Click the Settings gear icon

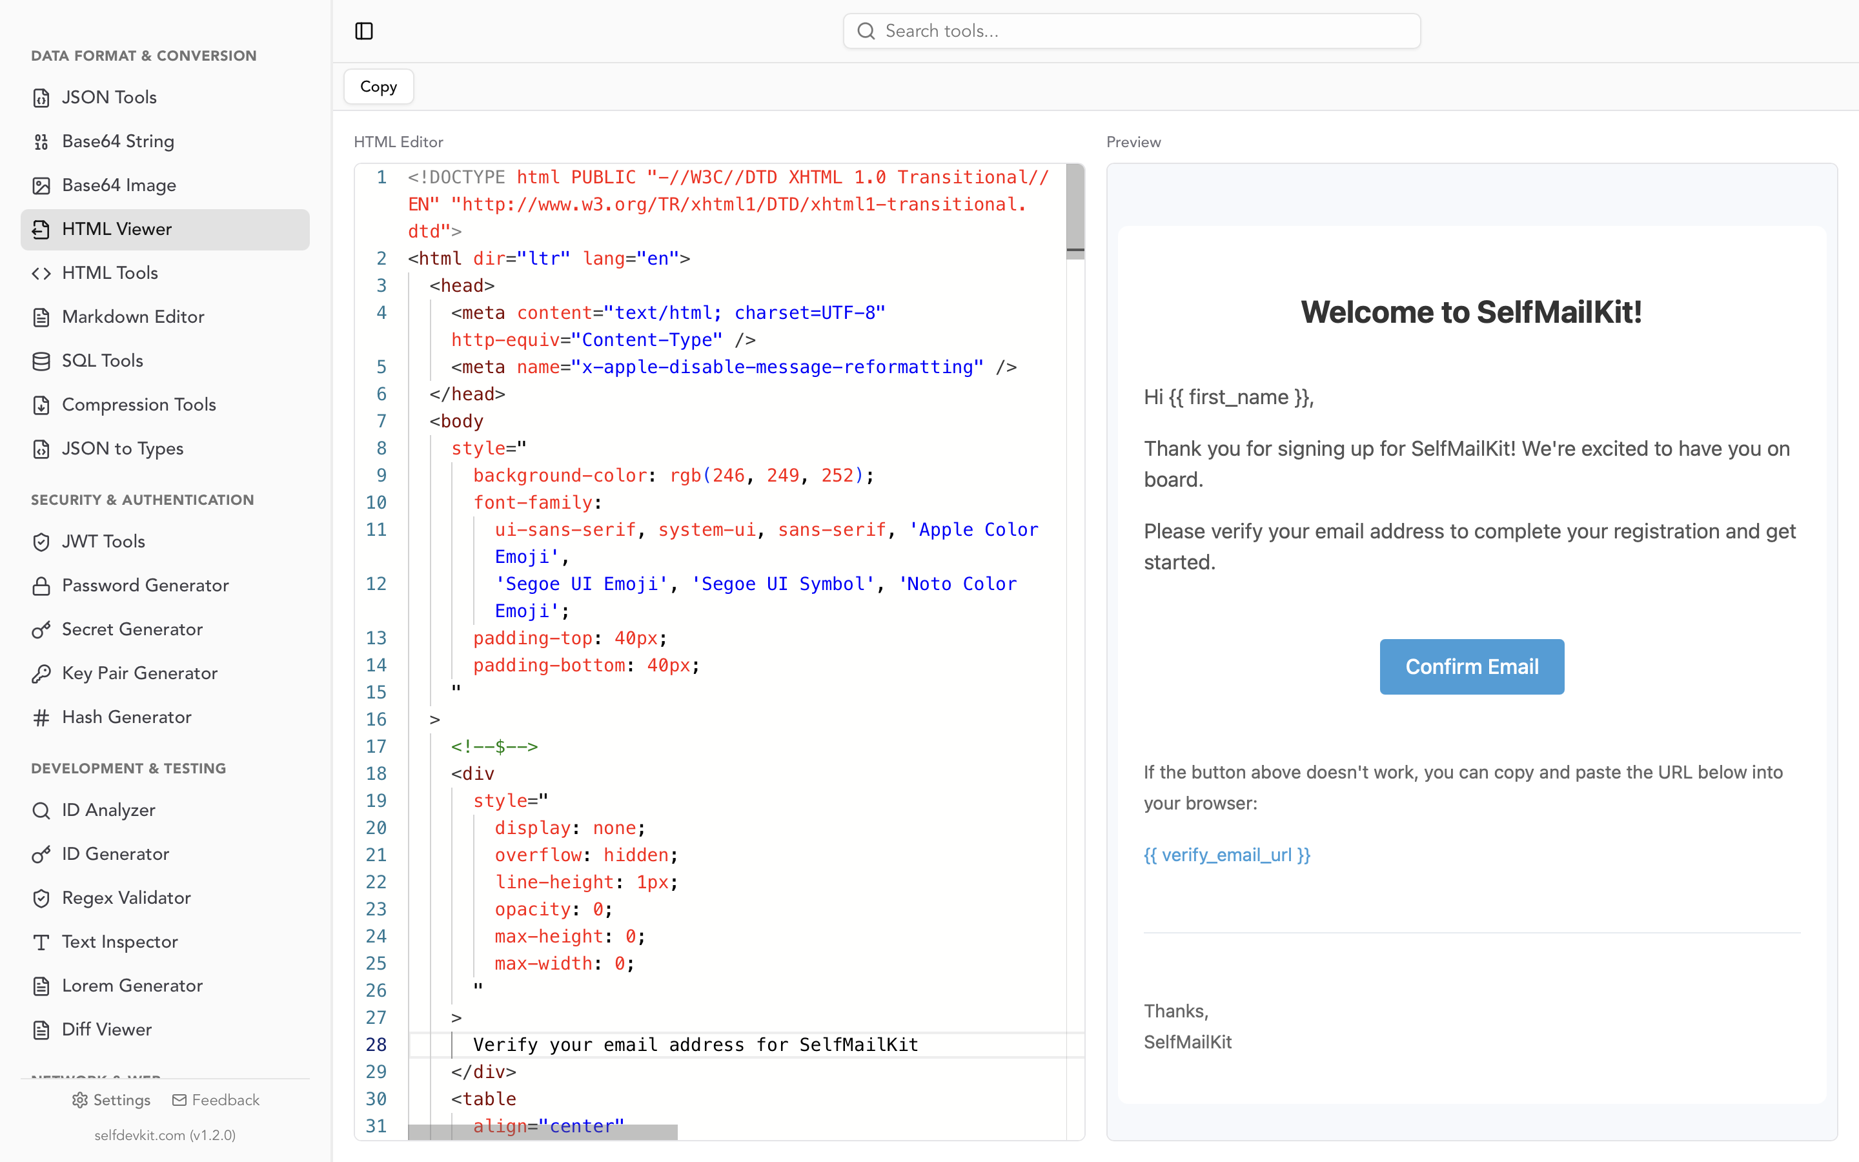[x=80, y=1100]
